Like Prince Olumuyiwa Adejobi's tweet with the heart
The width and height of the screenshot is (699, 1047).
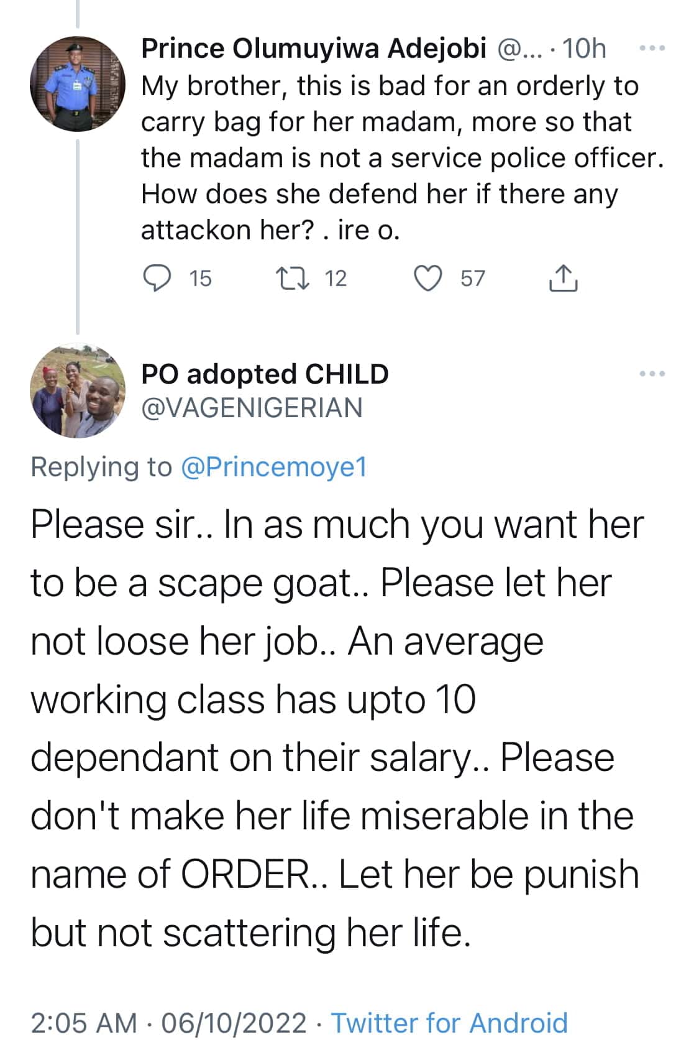(x=428, y=278)
